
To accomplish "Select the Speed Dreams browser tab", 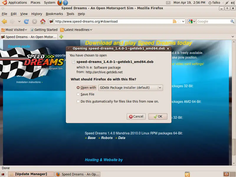I will [29, 37].
